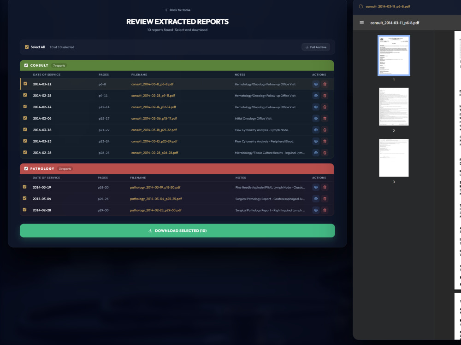Click the PATHOLOGY group header bar
The image size is (461, 345).
[x=177, y=169]
